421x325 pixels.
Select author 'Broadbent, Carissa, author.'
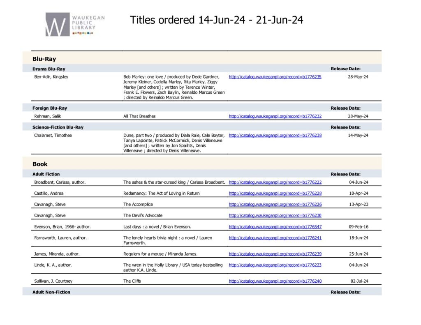click(60, 182)
